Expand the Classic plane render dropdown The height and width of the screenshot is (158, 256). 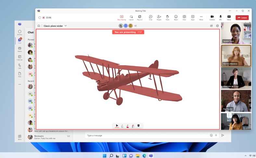[66, 26]
